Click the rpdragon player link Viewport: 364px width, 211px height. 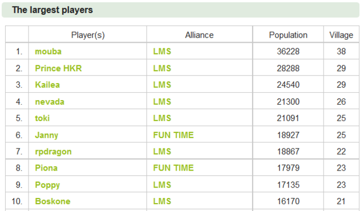click(53, 152)
